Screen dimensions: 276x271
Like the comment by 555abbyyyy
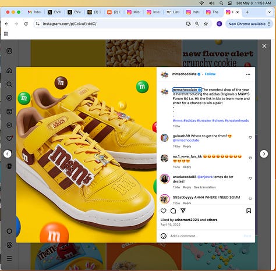pos(250,199)
